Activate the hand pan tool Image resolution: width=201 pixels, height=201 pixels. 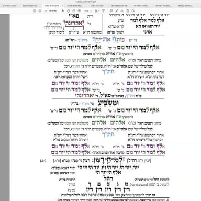point(69,11)
